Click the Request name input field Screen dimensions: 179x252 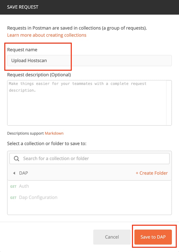click(89, 61)
